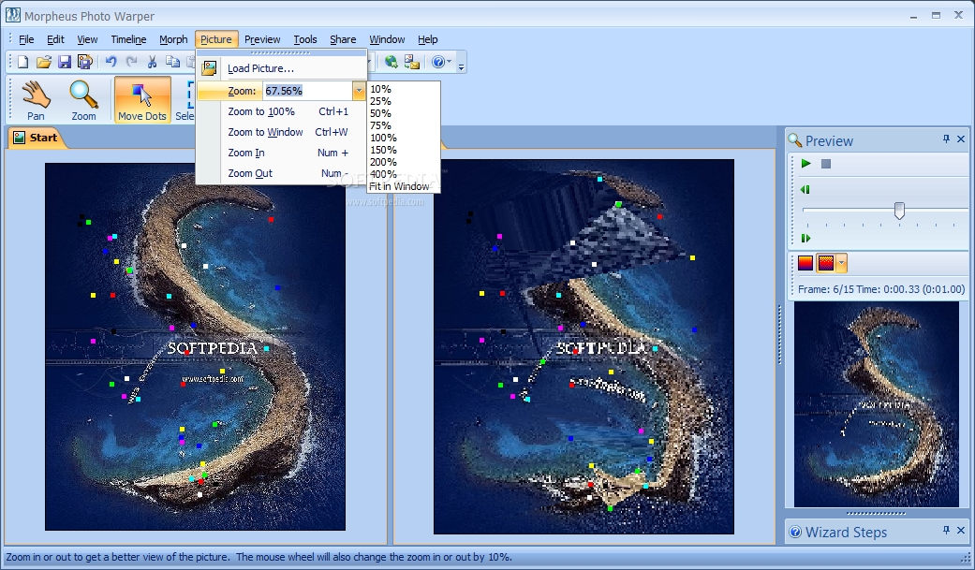Open the View menu
The width and height of the screenshot is (975, 570).
(87, 39)
